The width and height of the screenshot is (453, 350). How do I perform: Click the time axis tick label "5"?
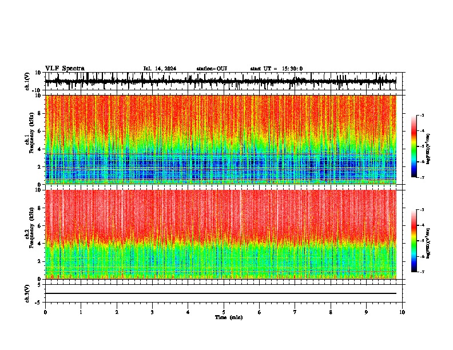(x=224, y=312)
